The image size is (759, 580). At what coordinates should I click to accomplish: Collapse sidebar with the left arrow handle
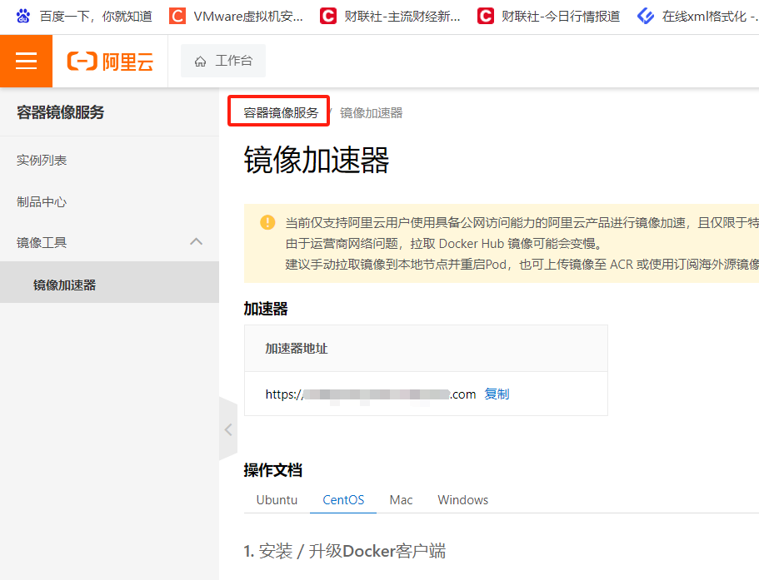[228, 429]
